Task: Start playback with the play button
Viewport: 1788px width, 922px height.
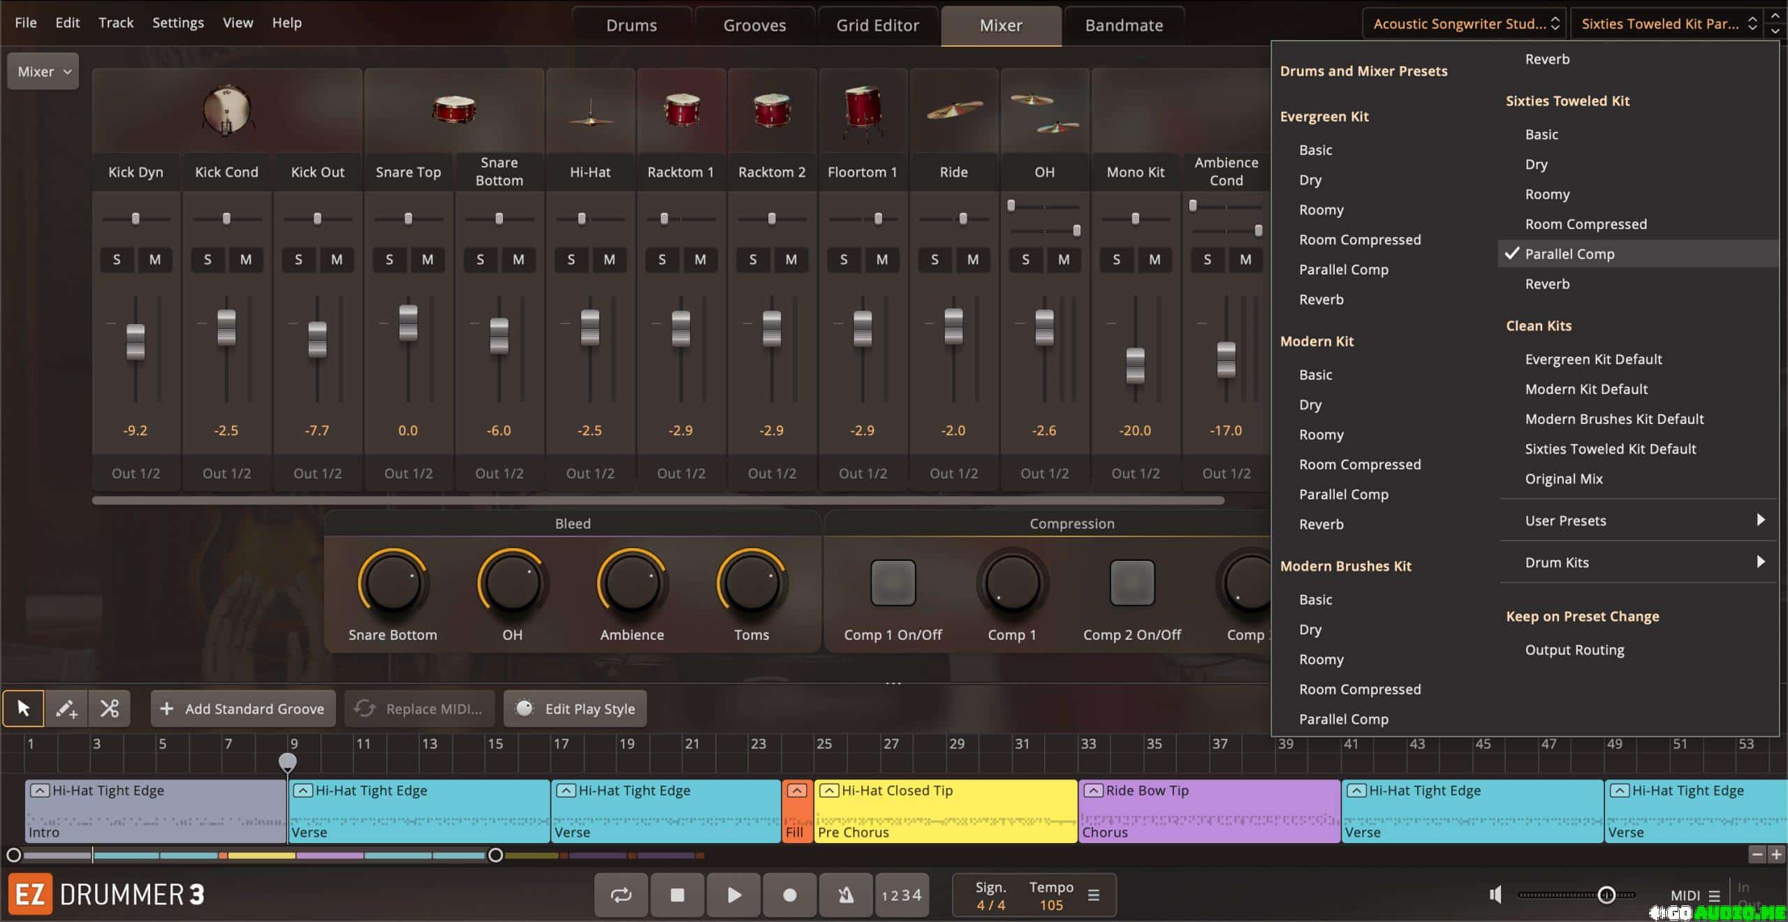Action: pyautogui.click(x=733, y=895)
